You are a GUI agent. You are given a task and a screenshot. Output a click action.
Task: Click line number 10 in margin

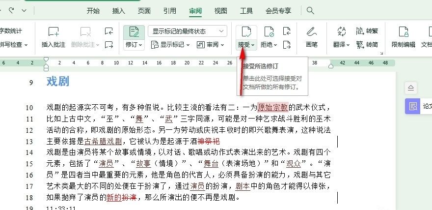pyautogui.click(x=29, y=108)
